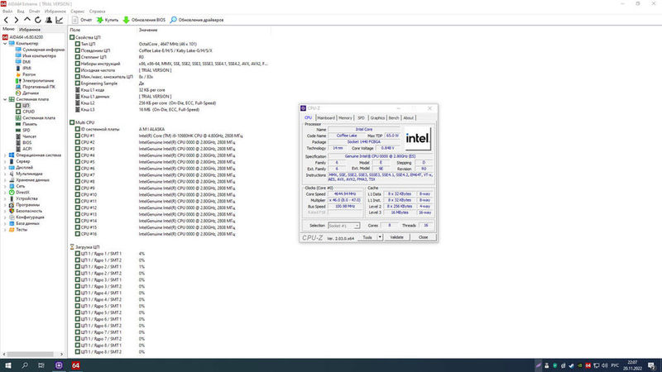The image size is (662, 372).
Task: Open the Справка menu
Action: tap(98, 12)
